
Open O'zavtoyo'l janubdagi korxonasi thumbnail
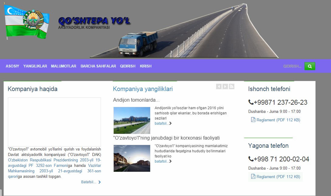[x=132, y=158]
